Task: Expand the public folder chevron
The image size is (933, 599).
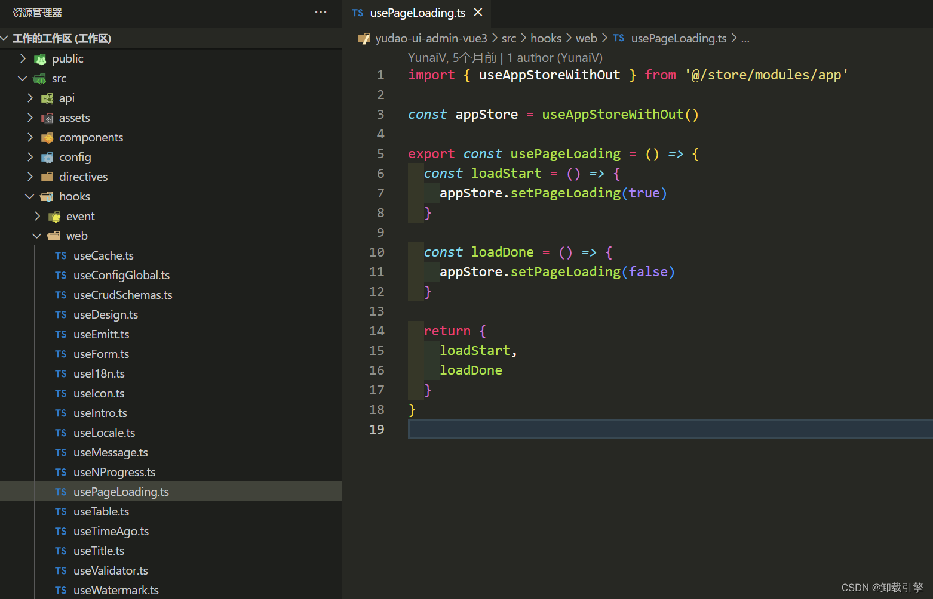Action: click(23, 58)
